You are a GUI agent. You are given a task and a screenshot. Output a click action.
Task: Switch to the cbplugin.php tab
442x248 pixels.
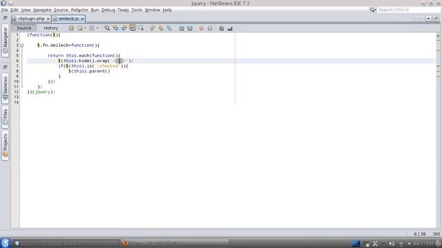point(31,19)
